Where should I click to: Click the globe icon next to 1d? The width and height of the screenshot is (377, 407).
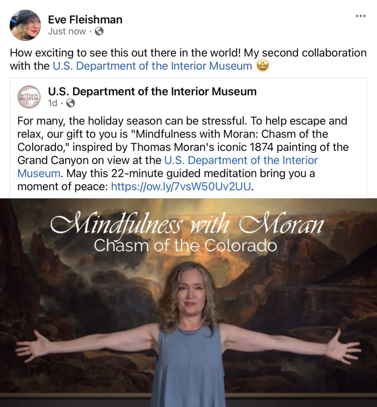coord(71,103)
